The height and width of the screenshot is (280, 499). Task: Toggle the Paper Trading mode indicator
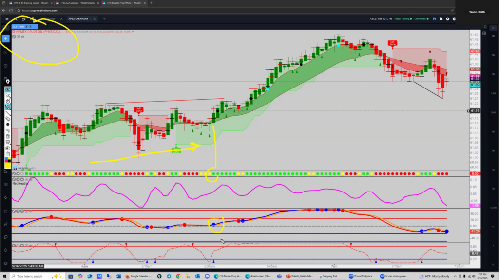point(403,19)
